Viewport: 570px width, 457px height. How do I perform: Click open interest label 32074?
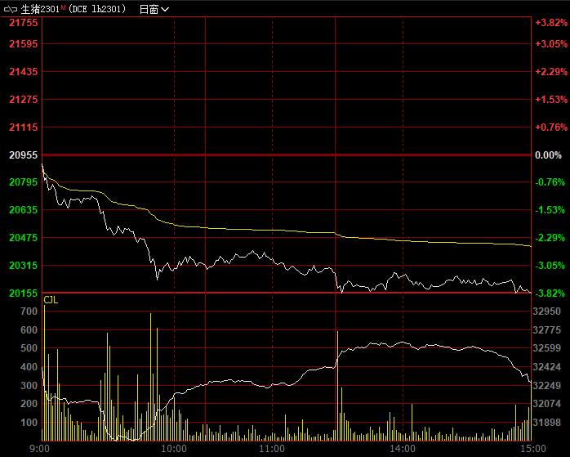click(x=547, y=404)
